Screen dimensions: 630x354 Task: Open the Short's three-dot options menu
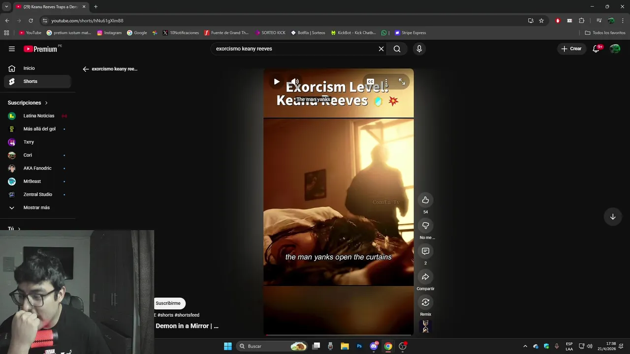[386, 82]
